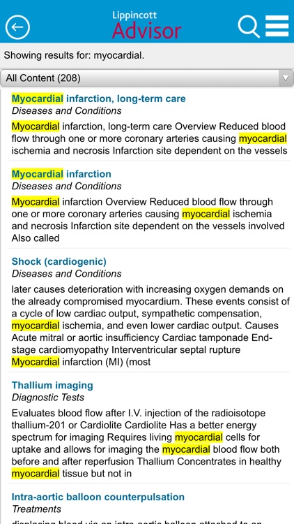Open Myocardial infarction, long-term care result

pyautogui.click(x=99, y=99)
